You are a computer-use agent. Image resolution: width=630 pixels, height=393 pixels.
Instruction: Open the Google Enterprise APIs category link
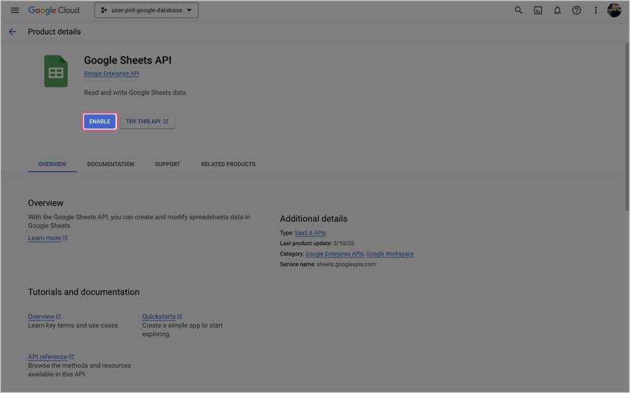(x=334, y=254)
